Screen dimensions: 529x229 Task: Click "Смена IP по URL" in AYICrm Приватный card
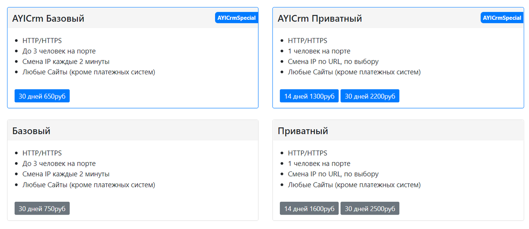(x=333, y=62)
